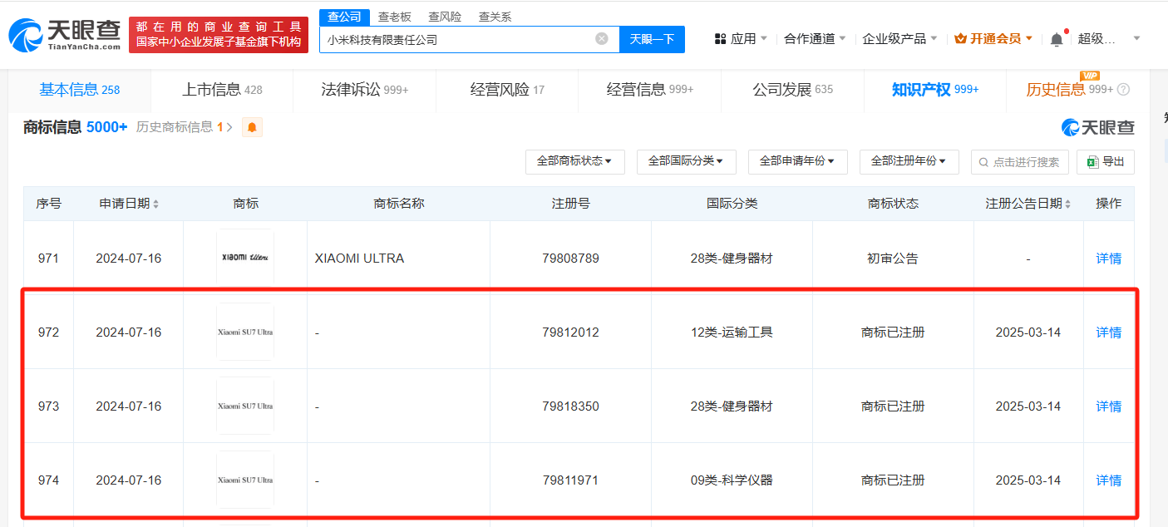This screenshot has width=1168, height=527.
Task: Open the 开通会员 membership menu
Action: 993,38
